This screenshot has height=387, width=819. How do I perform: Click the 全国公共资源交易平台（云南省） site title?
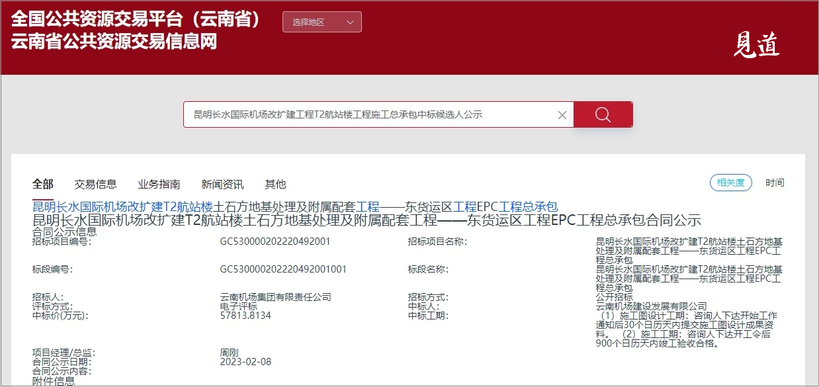tap(137, 19)
